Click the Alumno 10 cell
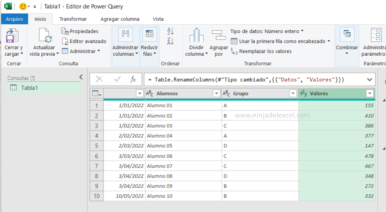The image size is (386, 212). tap(183, 196)
